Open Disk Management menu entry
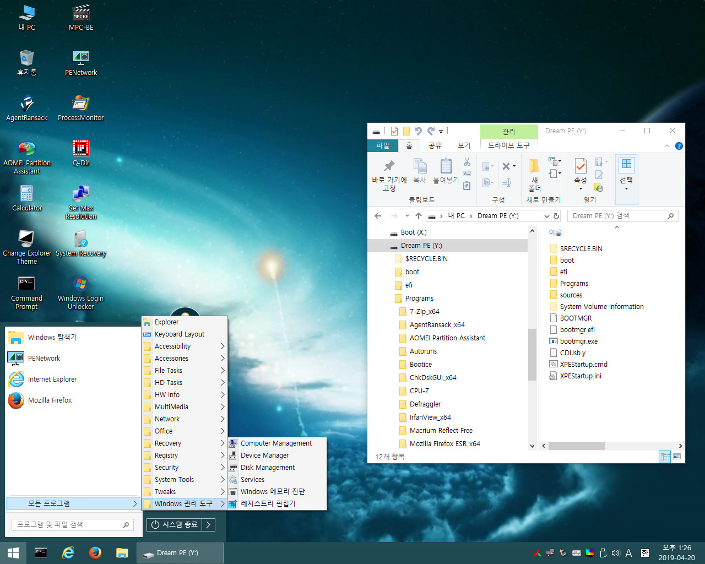Image resolution: width=705 pixels, height=564 pixels. point(277,468)
